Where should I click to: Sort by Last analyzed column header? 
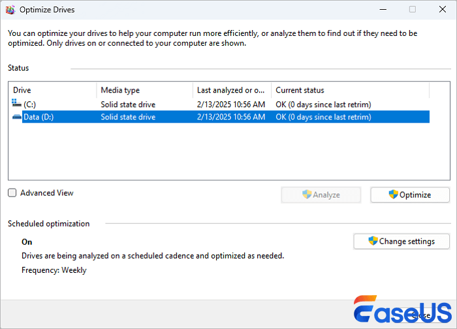(231, 90)
